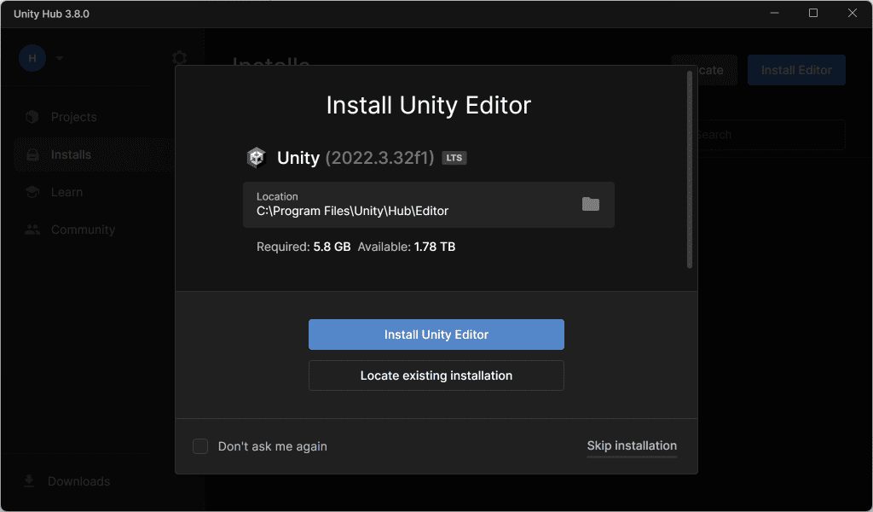
Task: Click the H user avatar
Action: point(32,58)
